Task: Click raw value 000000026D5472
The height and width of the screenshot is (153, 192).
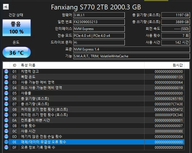Action: pos(169,110)
